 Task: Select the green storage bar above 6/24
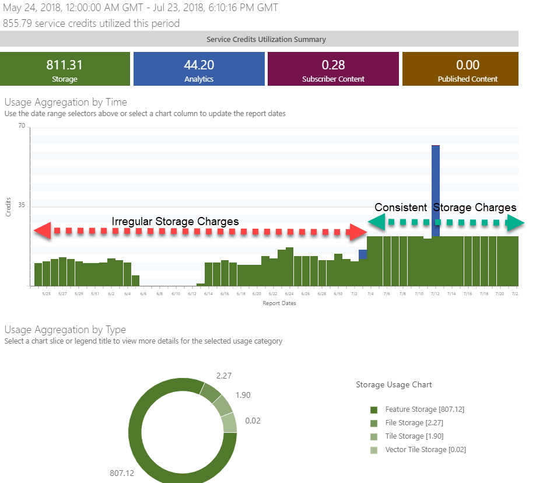289,267
